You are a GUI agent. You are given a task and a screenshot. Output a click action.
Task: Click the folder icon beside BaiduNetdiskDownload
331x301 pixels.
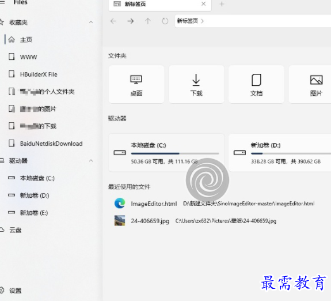[12, 143]
